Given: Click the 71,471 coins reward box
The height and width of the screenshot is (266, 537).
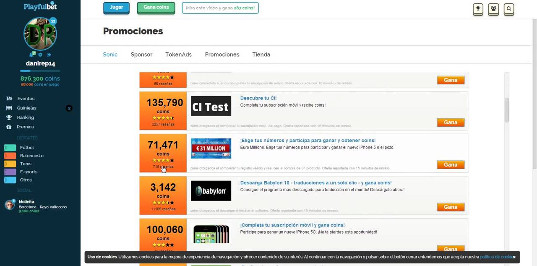Looking at the screenshot, I should [x=163, y=153].
